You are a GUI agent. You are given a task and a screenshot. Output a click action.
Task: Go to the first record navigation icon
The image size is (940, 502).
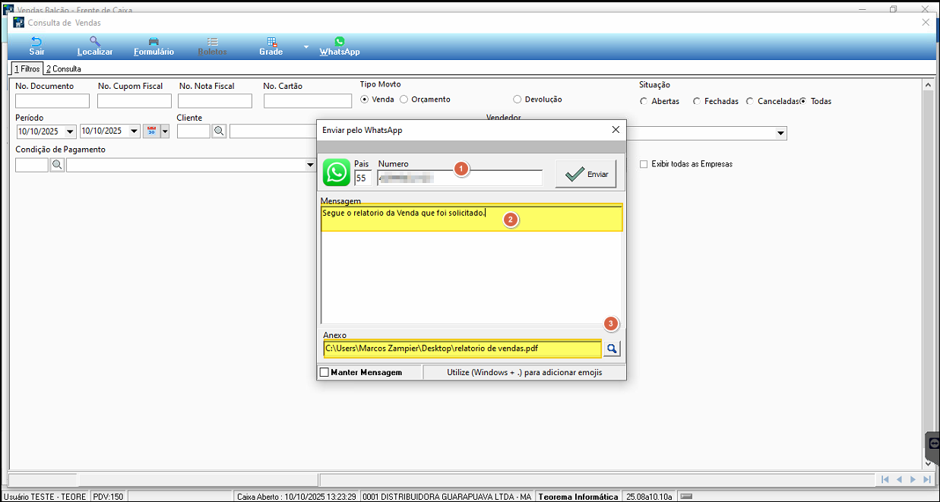pos(885,479)
